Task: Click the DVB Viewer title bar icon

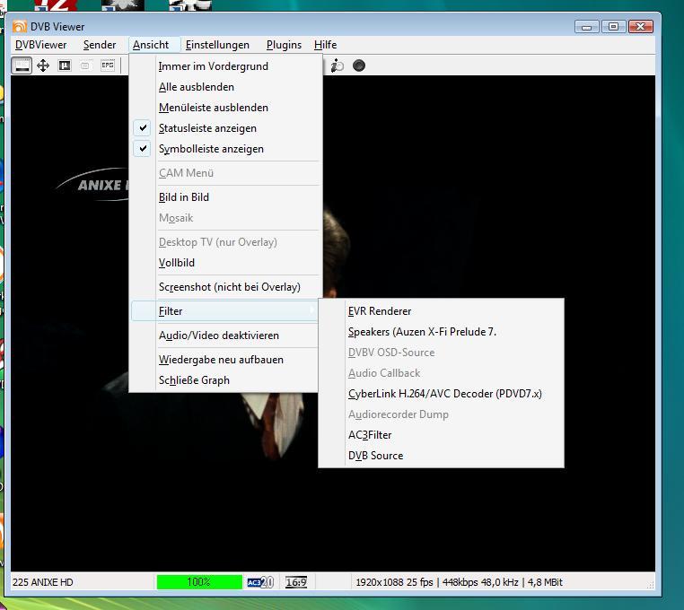Action: point(20,27)
